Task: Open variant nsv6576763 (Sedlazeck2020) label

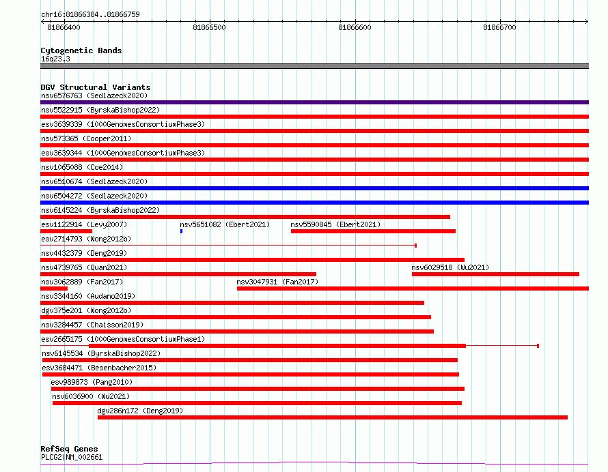Action: tap(94, 95)
